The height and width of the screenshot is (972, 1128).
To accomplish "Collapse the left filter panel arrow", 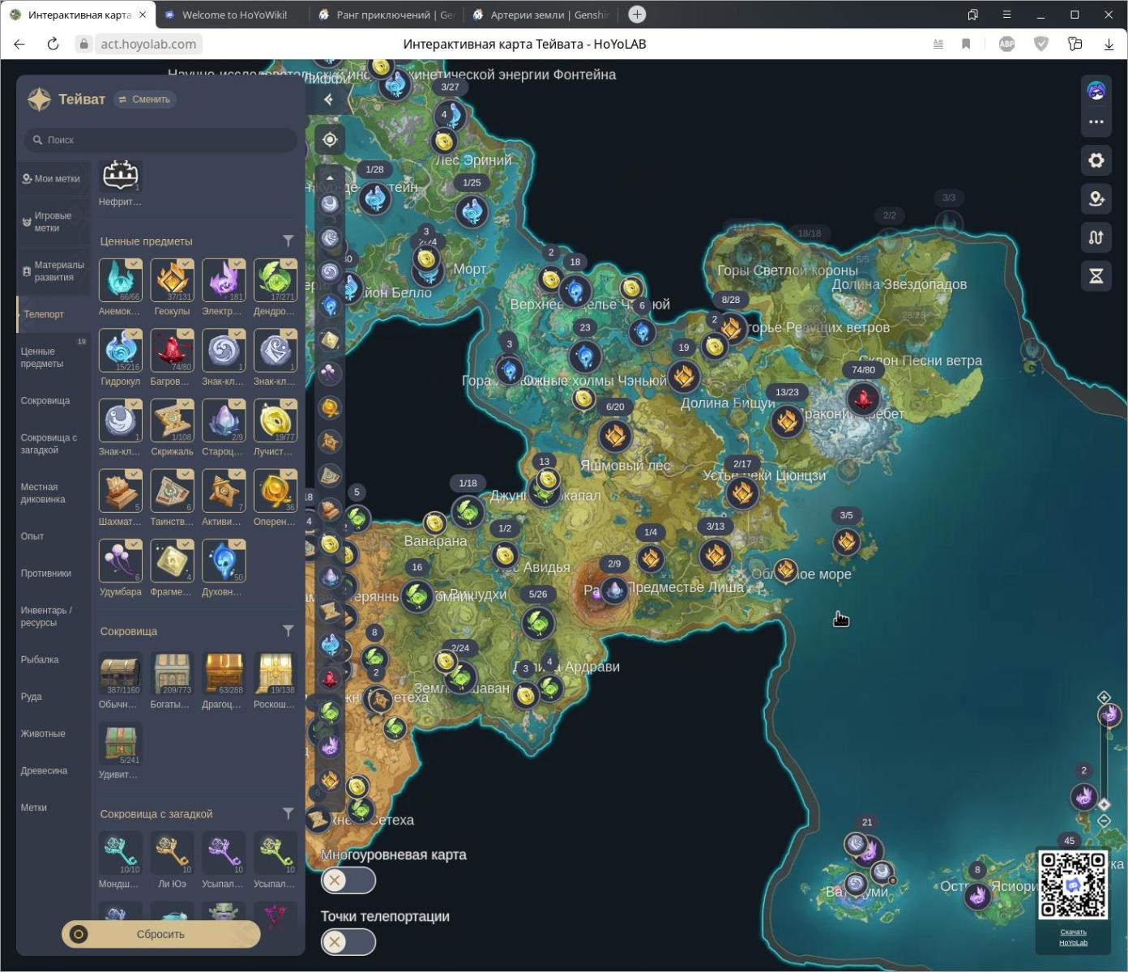I will (328, 100).
